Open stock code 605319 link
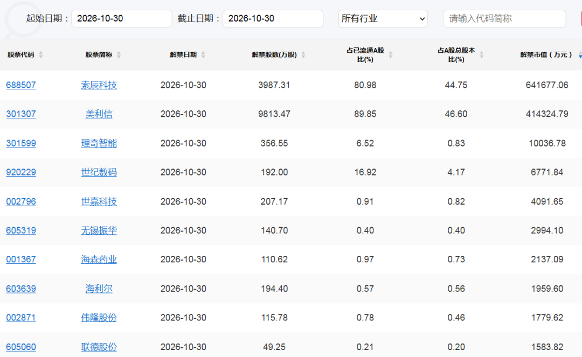This screenshot has width=582, height=357. point(21,230)
